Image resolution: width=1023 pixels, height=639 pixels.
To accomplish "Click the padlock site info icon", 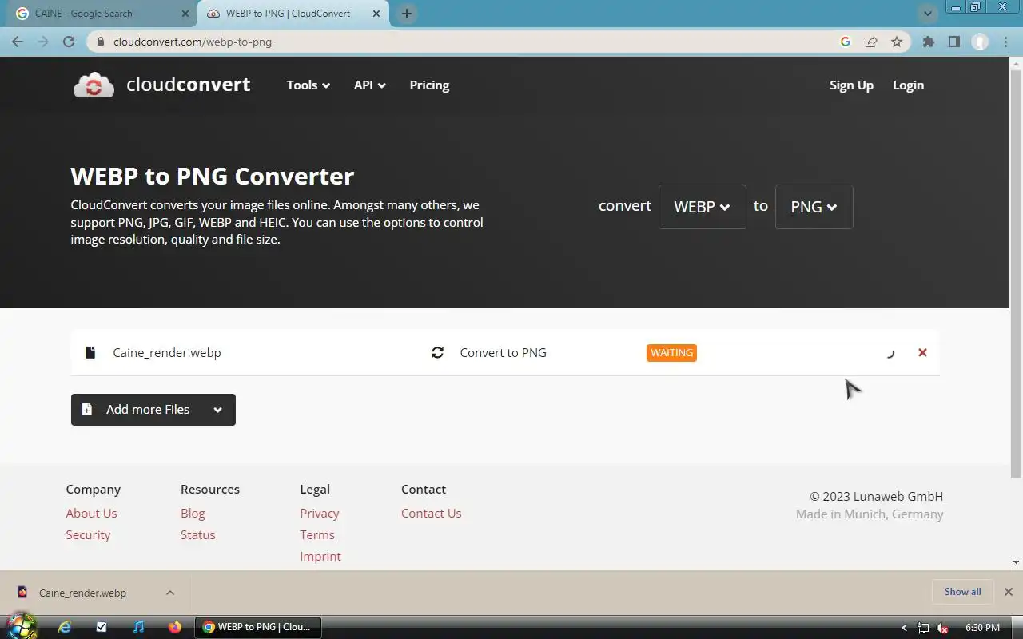I will 99,42.
